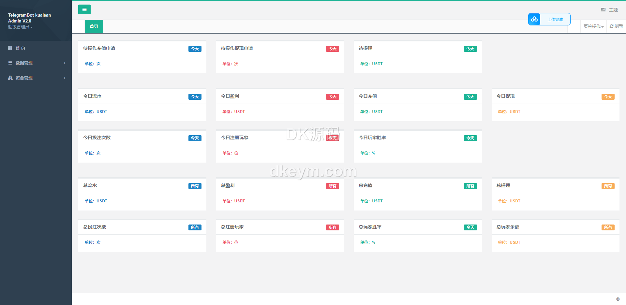Click the copyright symbol in footer

(618, 299)
